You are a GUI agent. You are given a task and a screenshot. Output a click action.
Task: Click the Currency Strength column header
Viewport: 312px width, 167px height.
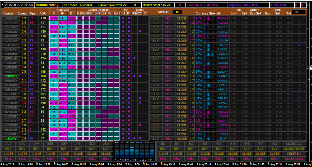point(208,13)
